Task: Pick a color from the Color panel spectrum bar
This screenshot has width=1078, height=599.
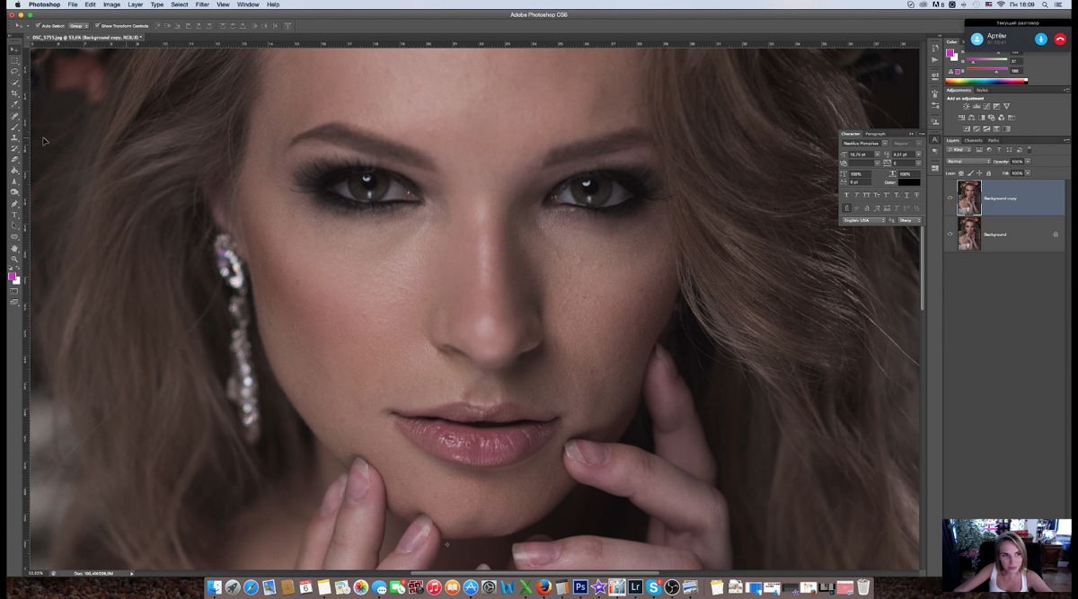Action: tap(986, 81)
